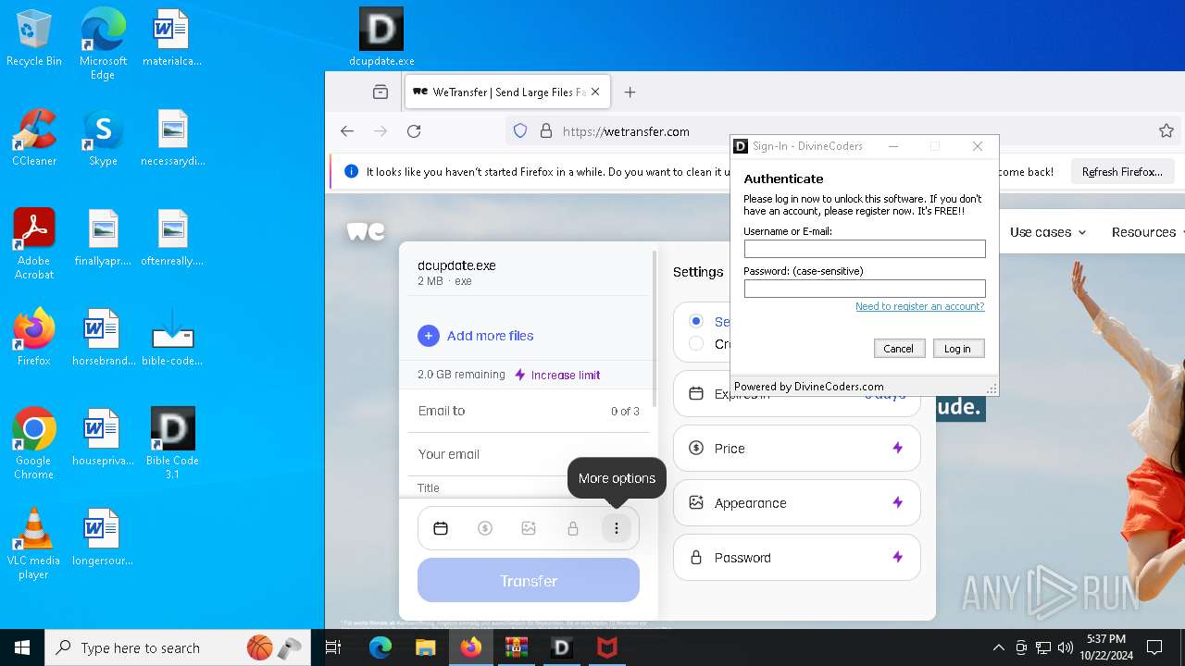
Task: Click the upload panel scrollbar
Action: (655, 328)
